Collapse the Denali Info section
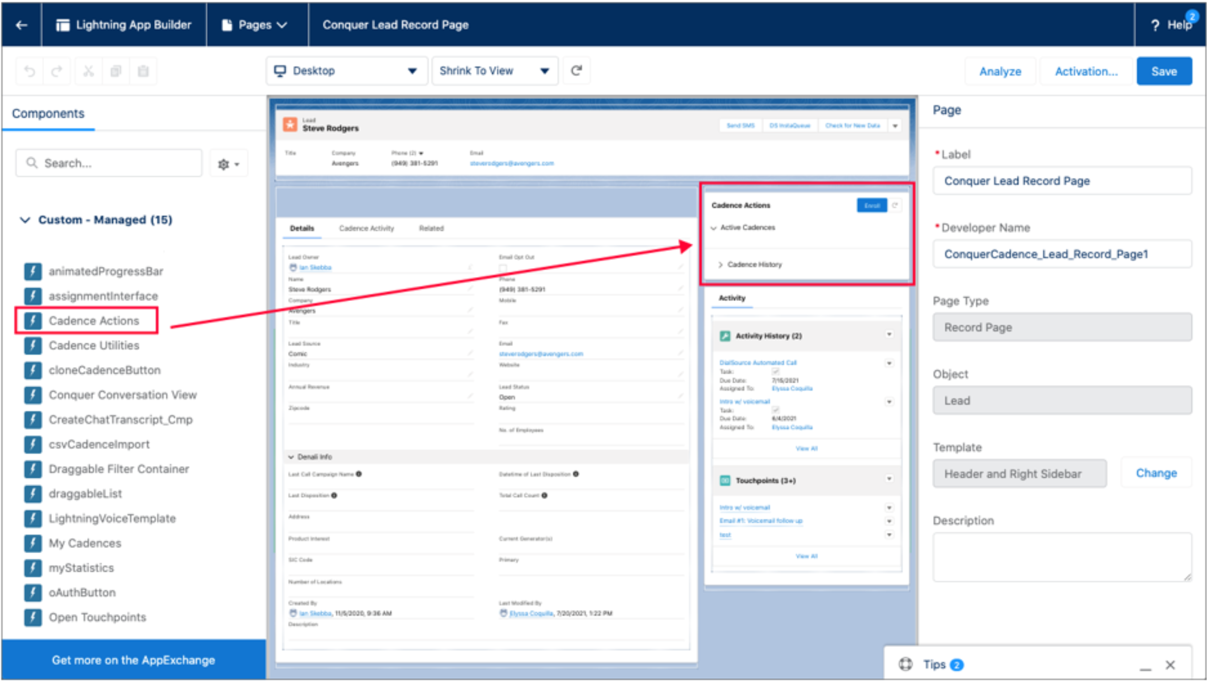 291,457
